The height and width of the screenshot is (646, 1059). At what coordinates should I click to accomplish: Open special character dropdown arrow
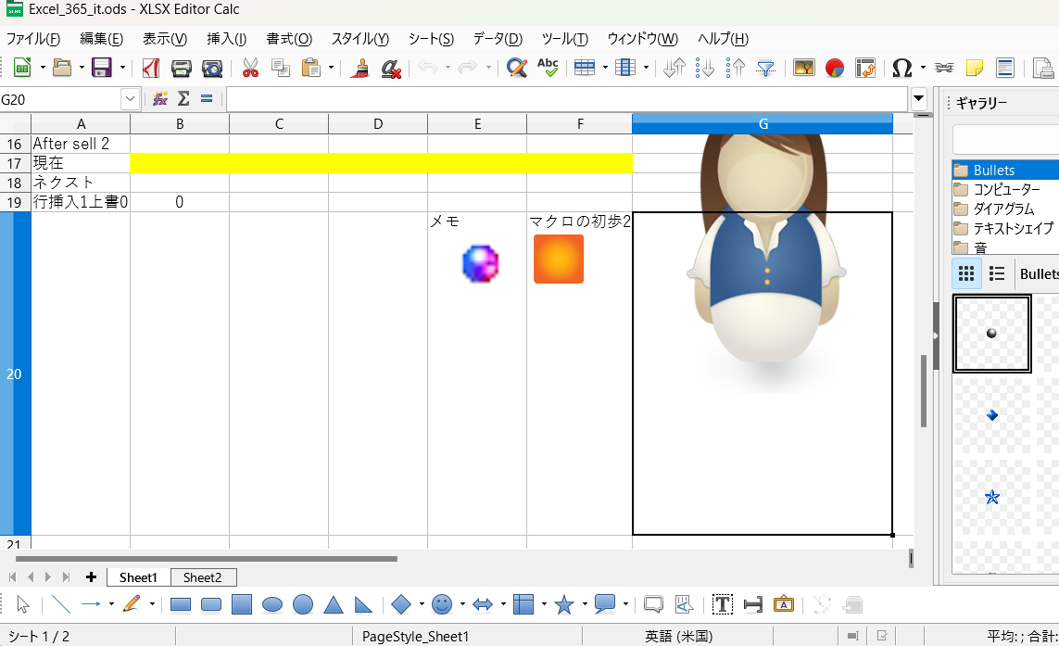(x=923, y=68)
